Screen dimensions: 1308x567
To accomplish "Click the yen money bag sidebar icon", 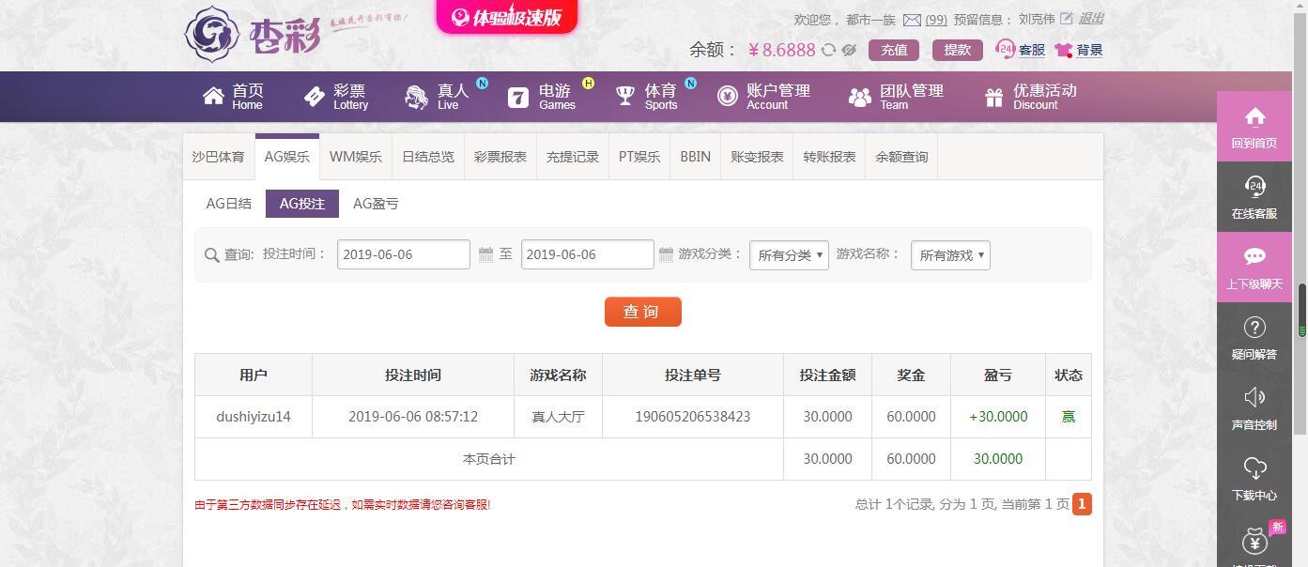I will point(1254,543).
